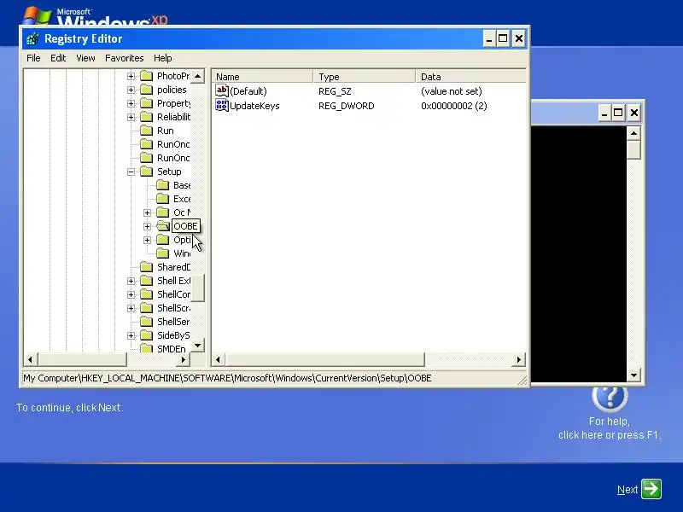Select the Base subkey folder icon
The width and height of the screenshot is (683, 512).
(x=163, y=185)
